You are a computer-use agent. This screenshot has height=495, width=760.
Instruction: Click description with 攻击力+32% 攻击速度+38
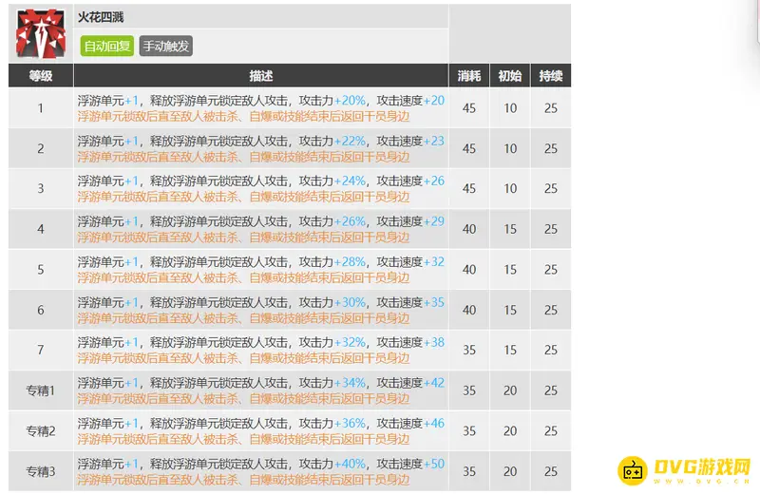point(260,350)
